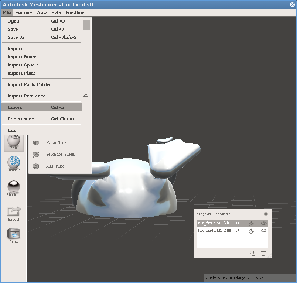Click the vertices and triangles status text
The image size is (297, 283).
235,278
